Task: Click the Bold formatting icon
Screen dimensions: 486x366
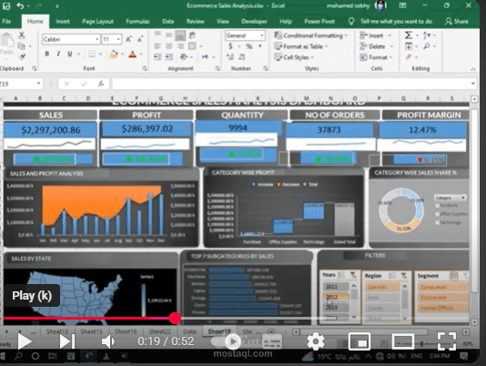Action: tap(47, 54)
